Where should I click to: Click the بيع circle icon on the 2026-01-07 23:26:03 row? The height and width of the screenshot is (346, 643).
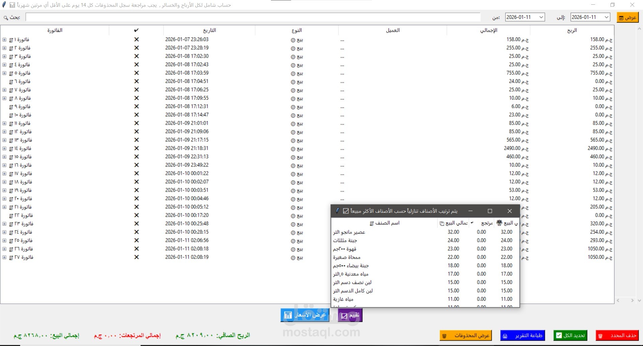tap(293, 40)
